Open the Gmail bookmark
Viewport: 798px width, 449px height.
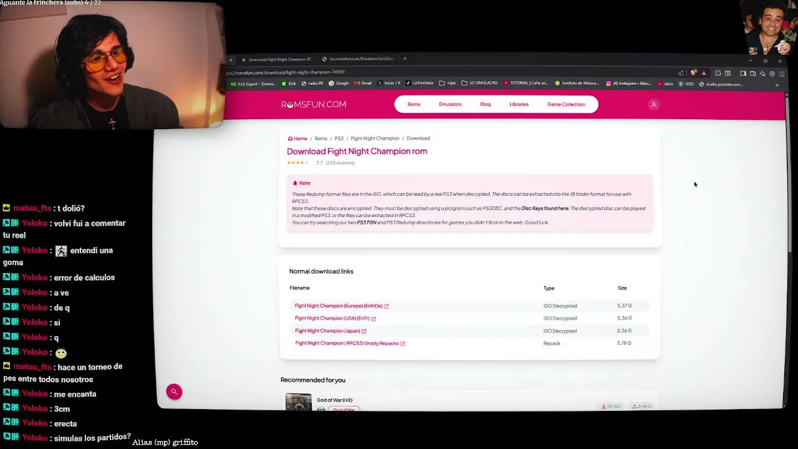(363, 84)
